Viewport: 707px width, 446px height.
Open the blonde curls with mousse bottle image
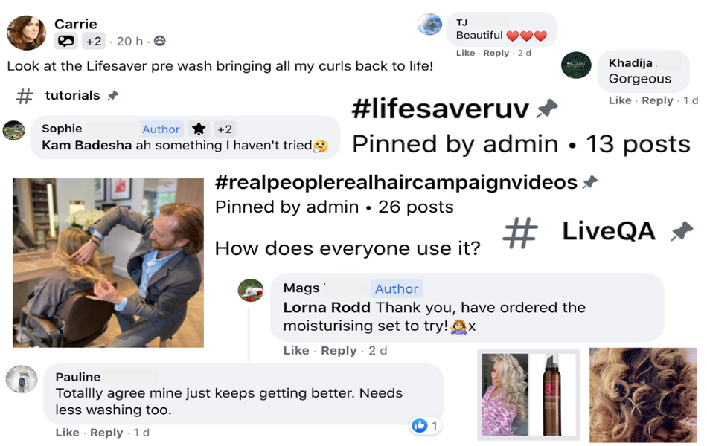pyautogui.click(x=529, y=395)
